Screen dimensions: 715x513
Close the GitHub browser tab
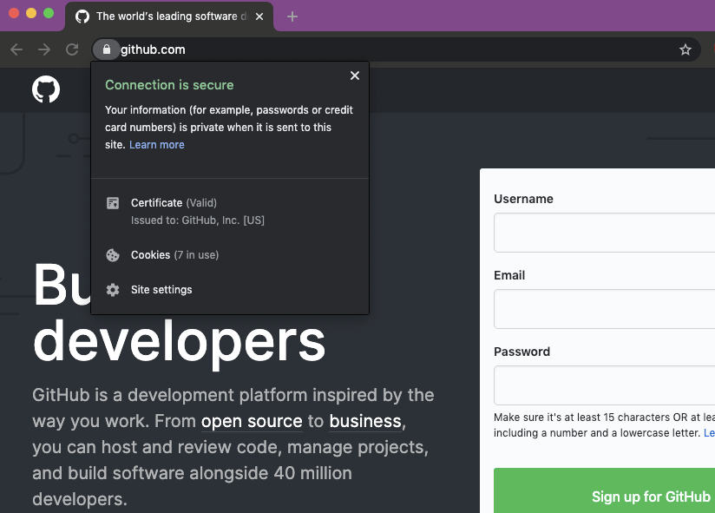point(259,16)
